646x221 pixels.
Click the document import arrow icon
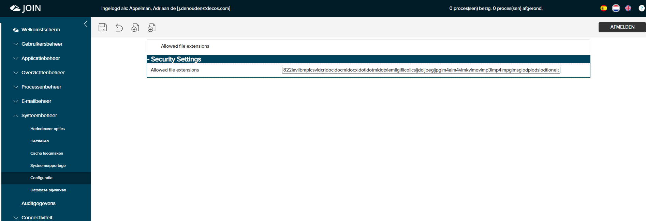click(152, 28)
